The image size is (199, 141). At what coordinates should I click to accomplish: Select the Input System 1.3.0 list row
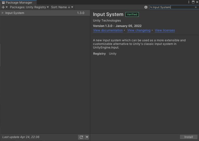(45, 13)
